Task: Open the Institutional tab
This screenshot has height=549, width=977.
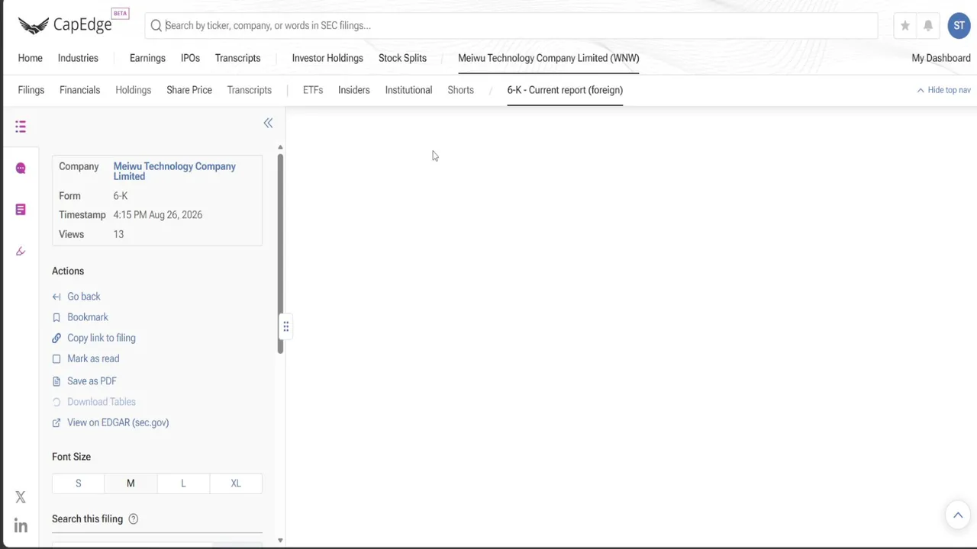Action: [x=408, y=90]
